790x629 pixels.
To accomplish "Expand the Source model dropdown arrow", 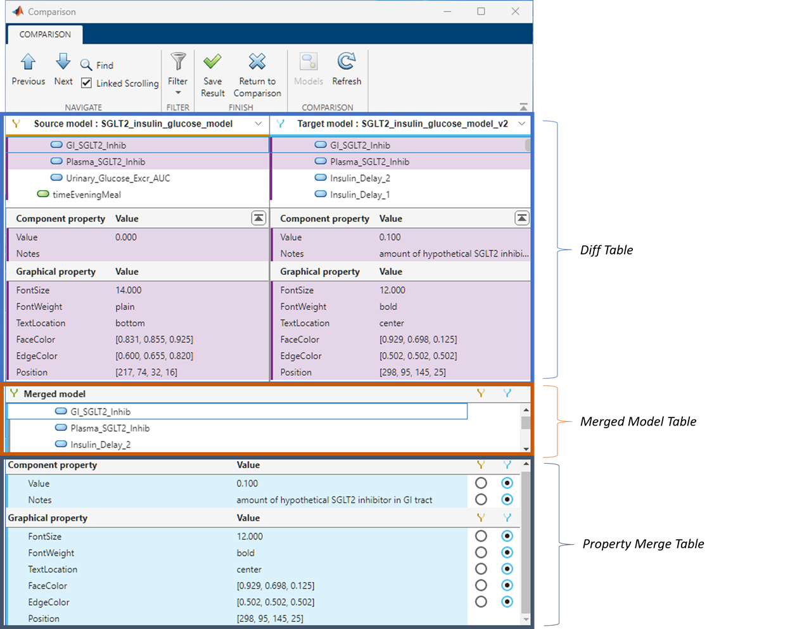I will pos(258,124).
